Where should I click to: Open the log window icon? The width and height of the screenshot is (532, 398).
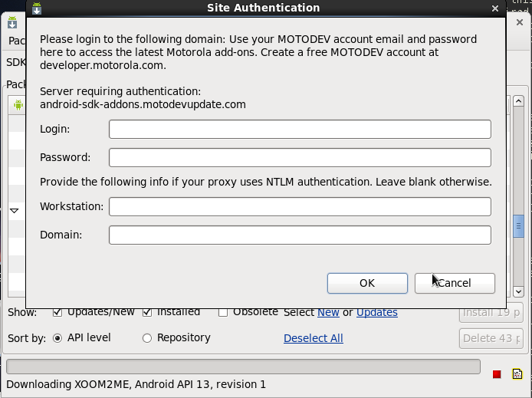517,374
